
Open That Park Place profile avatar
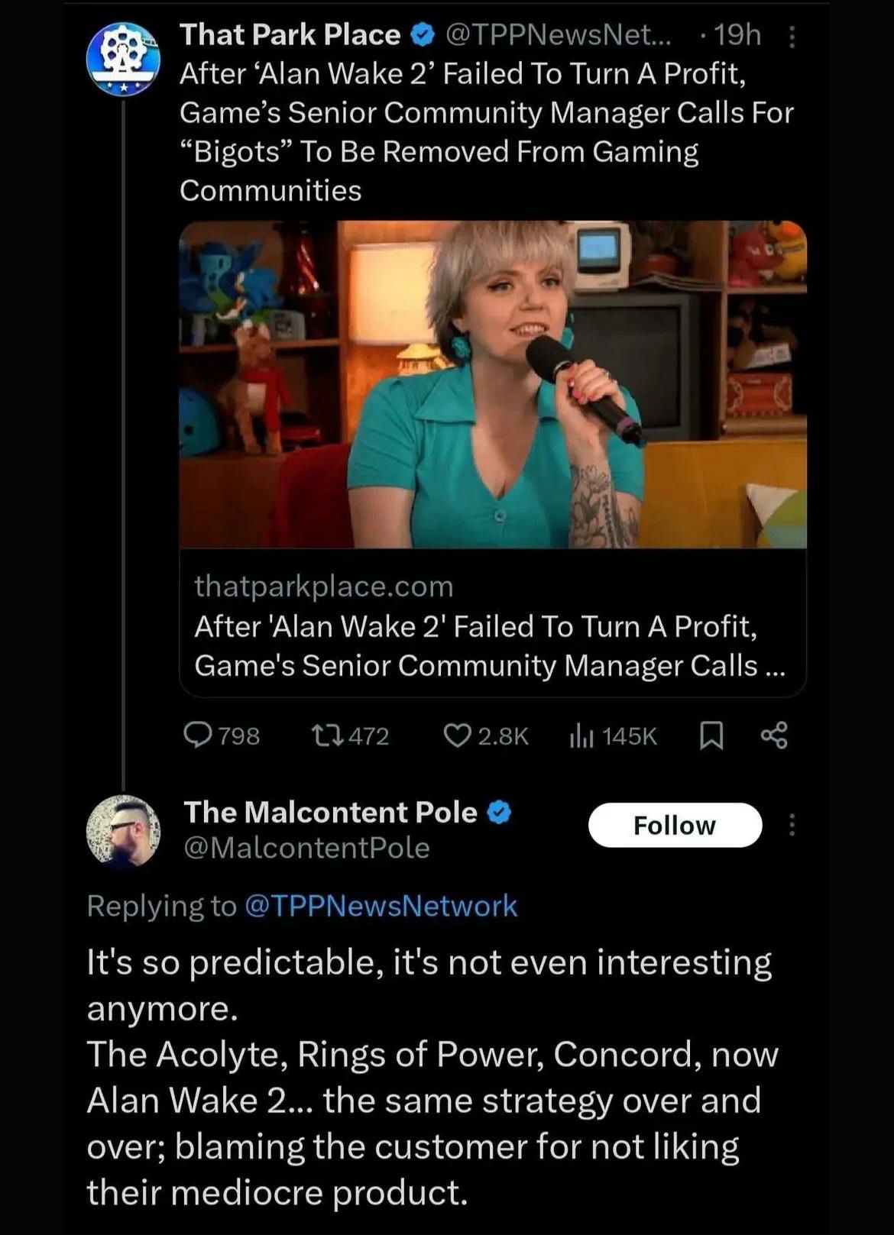pyautogui.click(x=123, y=59)
